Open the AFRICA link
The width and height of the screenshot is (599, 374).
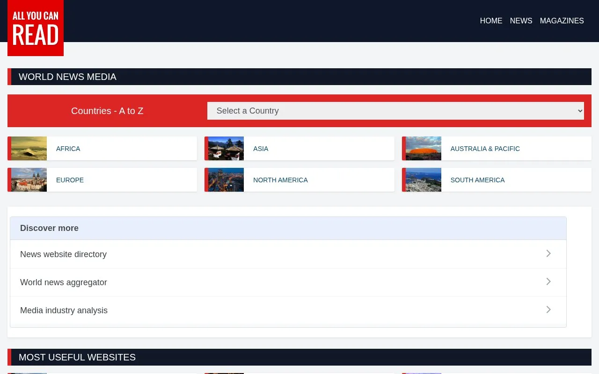(x=68, y=149)
